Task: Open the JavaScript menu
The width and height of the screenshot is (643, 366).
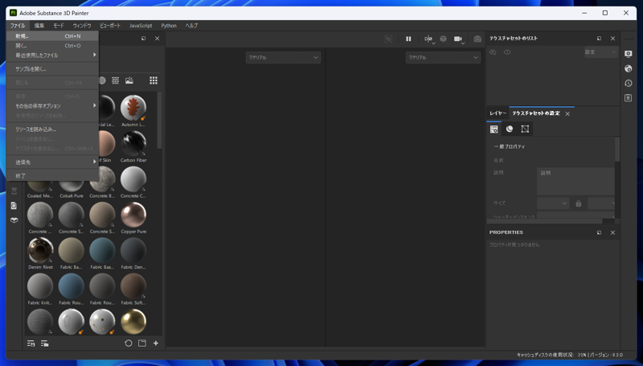Action: [x=141, y=26]
